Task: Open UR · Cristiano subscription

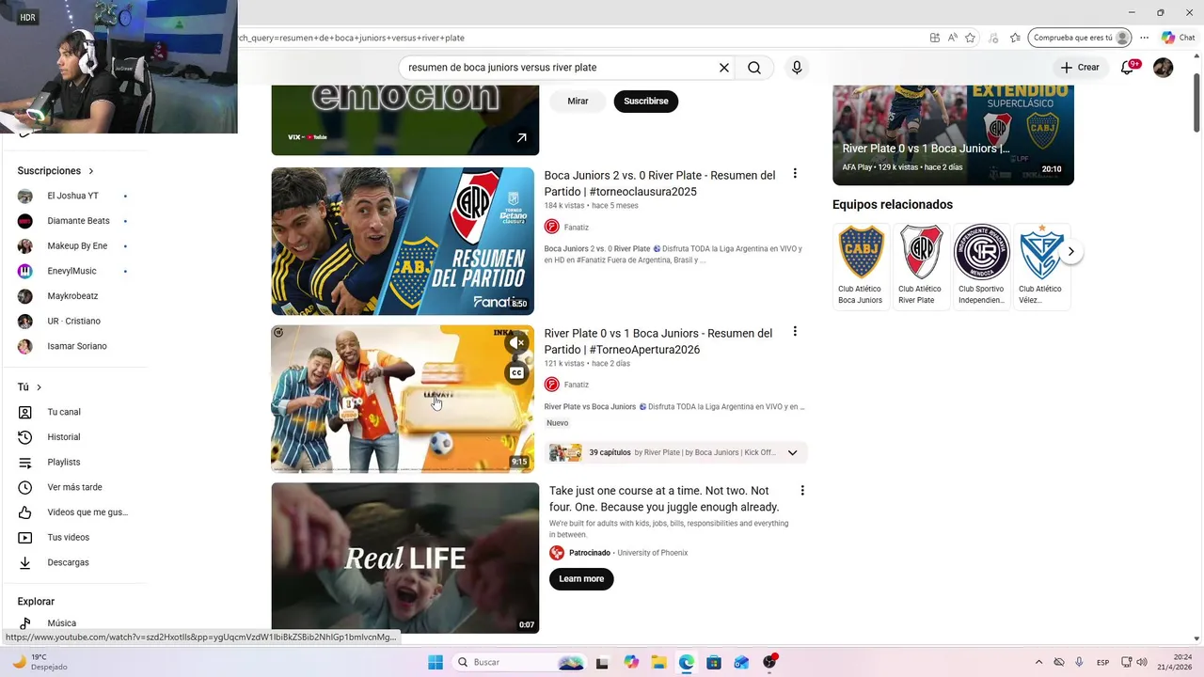Action: [x=73, y=322]
